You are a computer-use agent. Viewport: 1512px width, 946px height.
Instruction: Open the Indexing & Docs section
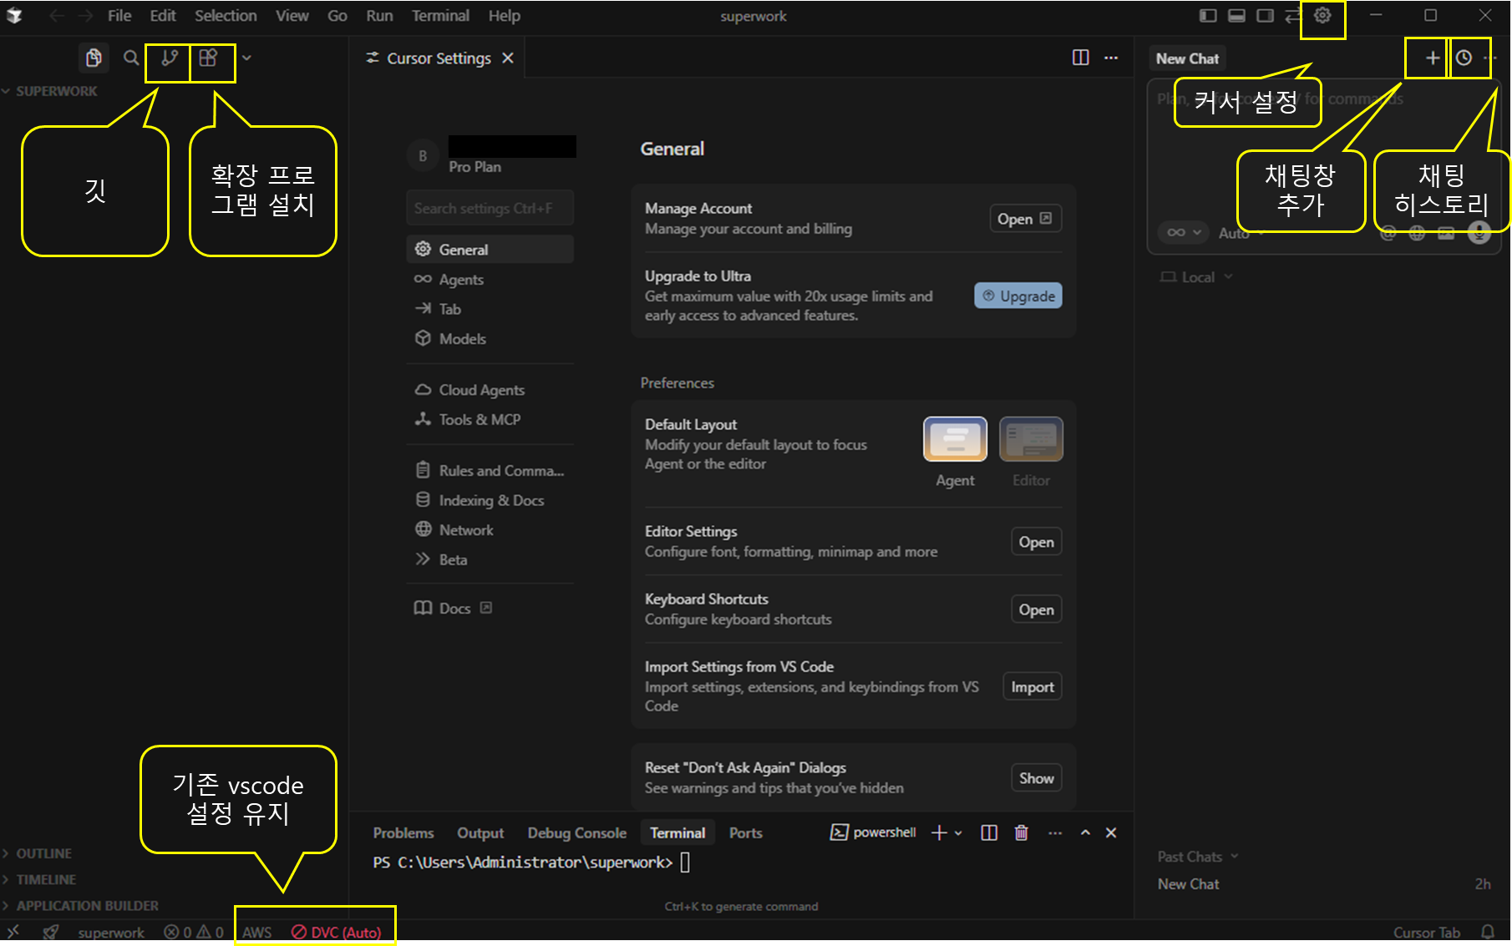pos(490,500)
